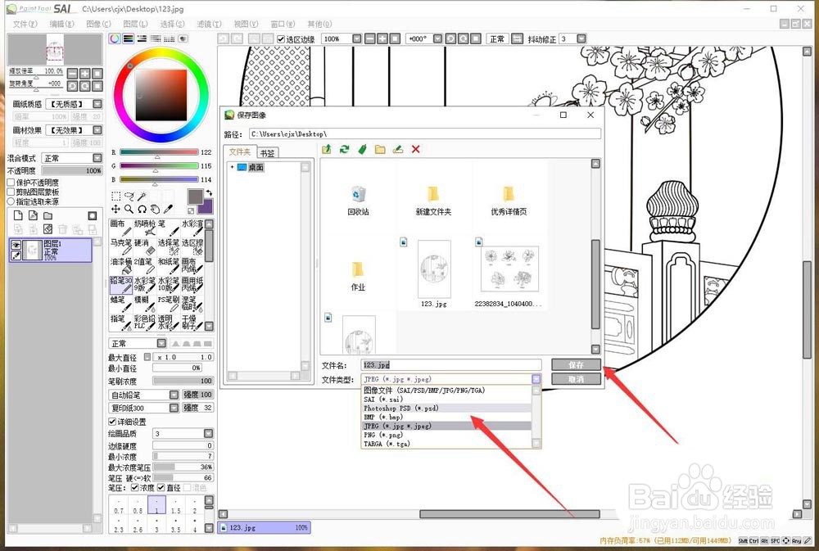Refresh the file list in save dialog
Viewport: 819px width, 551px height.
tap(344, 149)
